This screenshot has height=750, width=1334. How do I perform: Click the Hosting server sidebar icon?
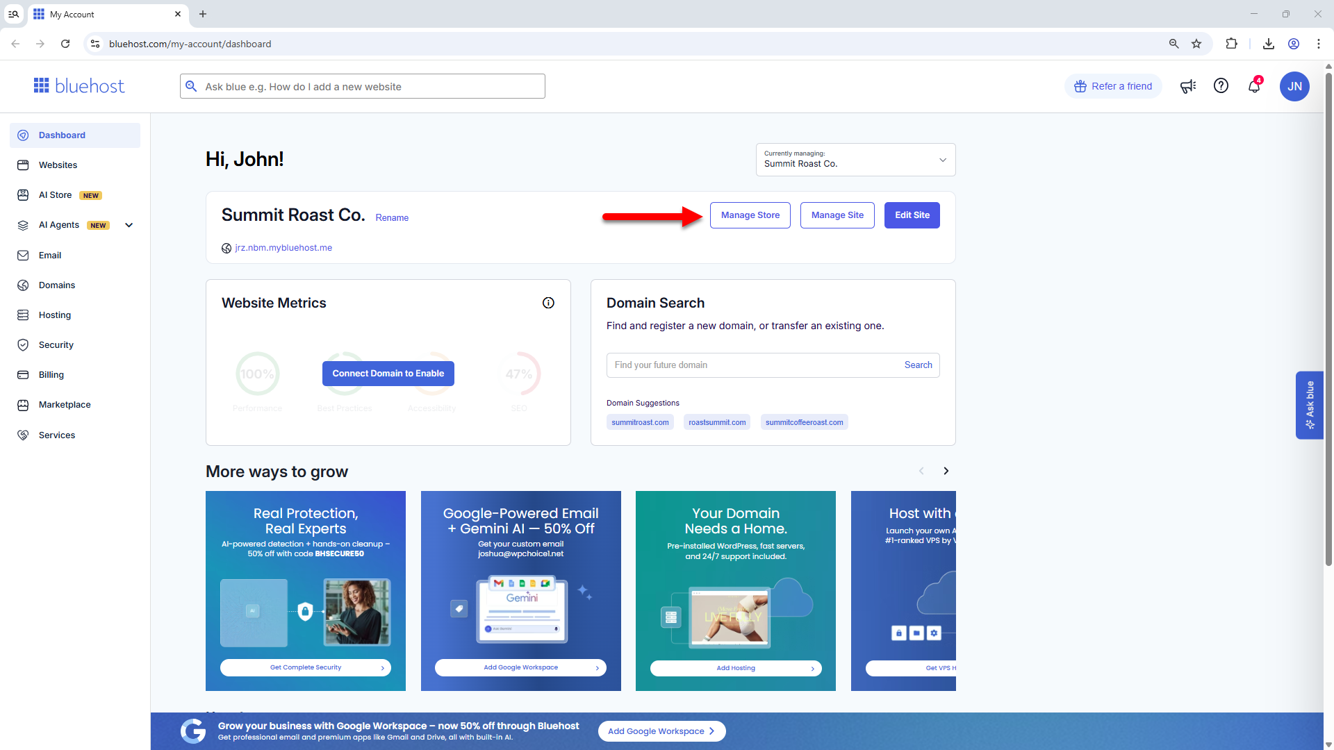pyautogui.click(x=23, y=315)
